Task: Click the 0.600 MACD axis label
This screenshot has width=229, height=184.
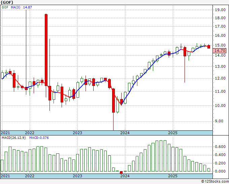Action: (220, 147)
